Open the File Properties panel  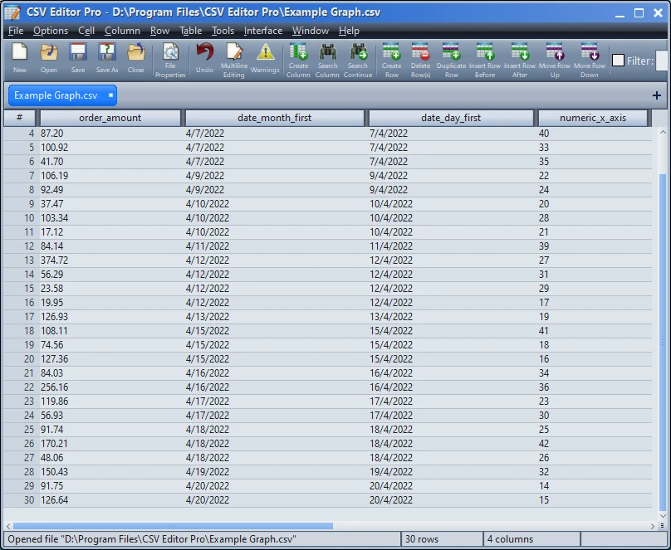pyautogui.click(x=170, y=60)
